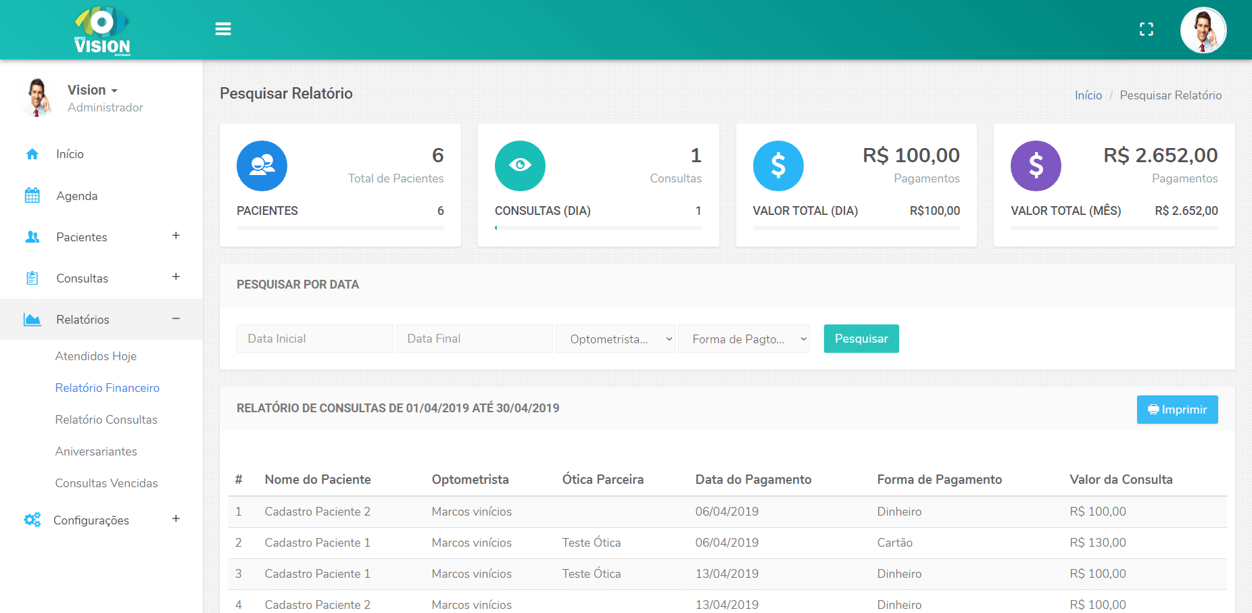Click the Consultas clipboard icon
Screen dimensions: 1252x613
(32, 278)
